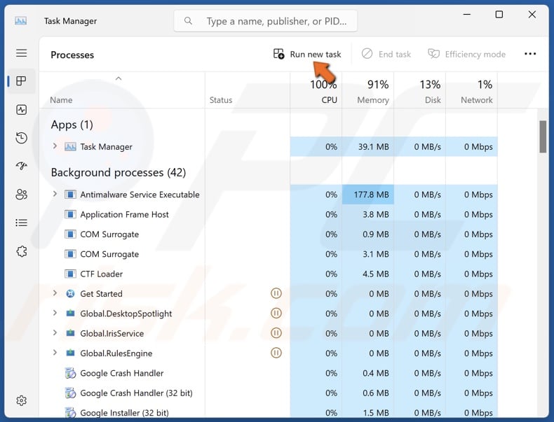Click suspended icon on Global.IrisService row
This screenshot has width=554, height=422.
276,333
